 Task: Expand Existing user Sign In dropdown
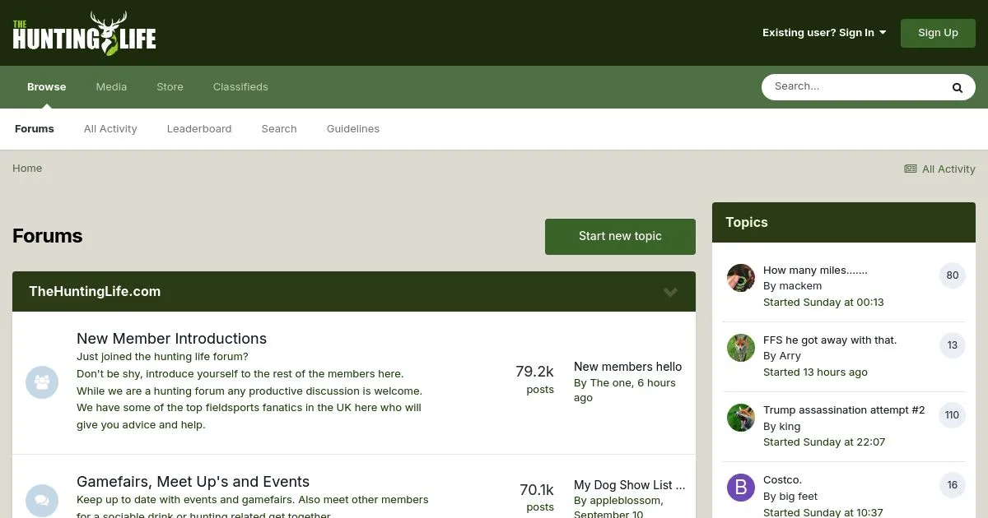[x=824, y=33]
